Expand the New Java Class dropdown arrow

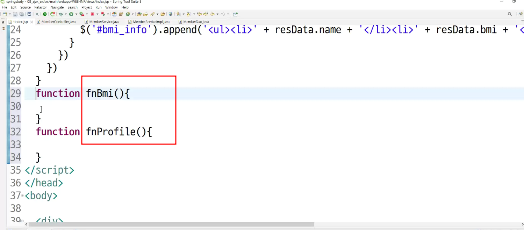coord(132,14)
